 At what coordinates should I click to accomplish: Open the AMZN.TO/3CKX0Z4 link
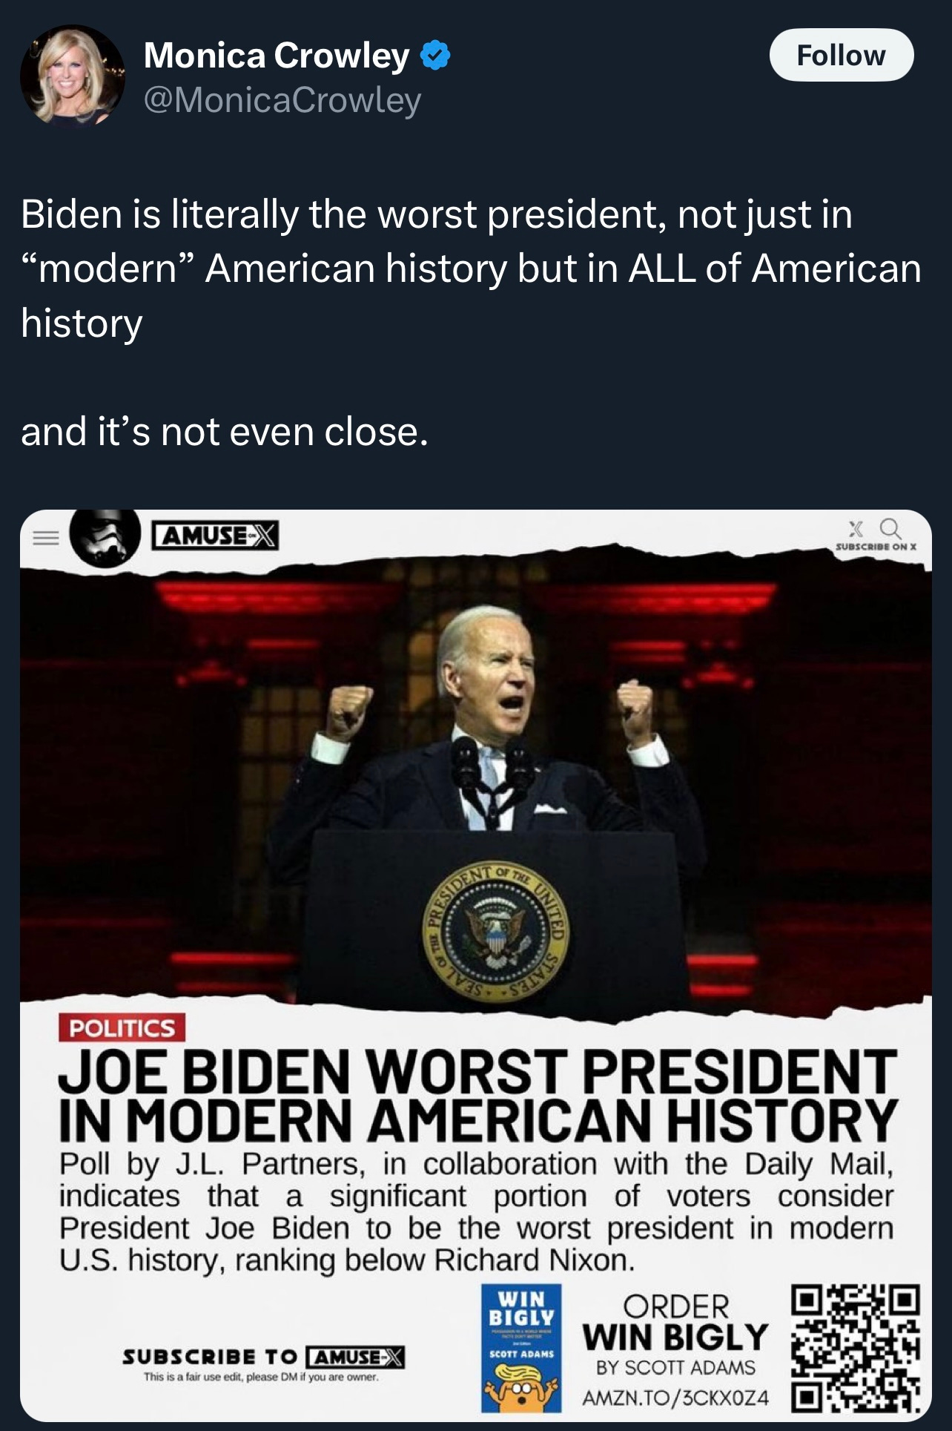(x=675, y=1398)
